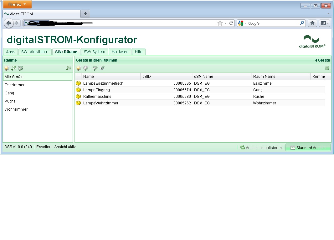Select the LampeWohnzimmer device name
Viewport: 334px width, 240px height.
[101, 103]
